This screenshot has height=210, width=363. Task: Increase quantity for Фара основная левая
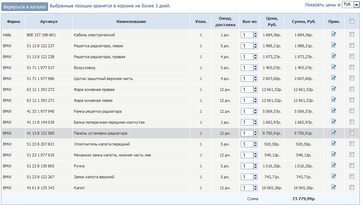[x=255, y=99]
